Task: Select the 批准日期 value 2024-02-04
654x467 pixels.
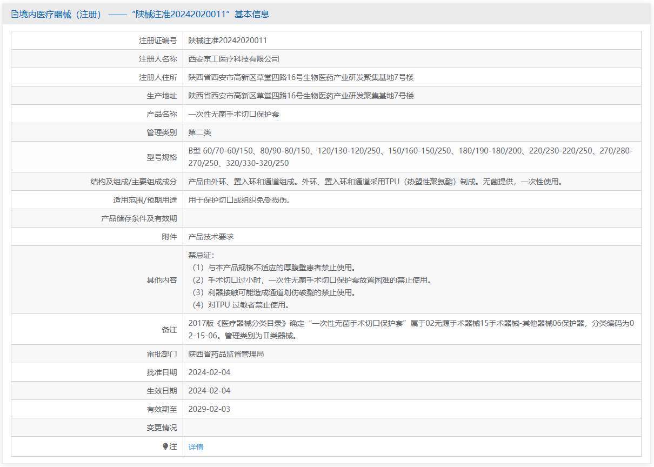Action: [x=209, y=372]
